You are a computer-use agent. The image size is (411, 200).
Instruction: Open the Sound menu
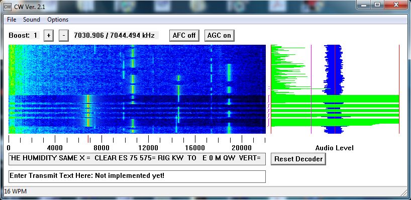(x=32, y=20)
